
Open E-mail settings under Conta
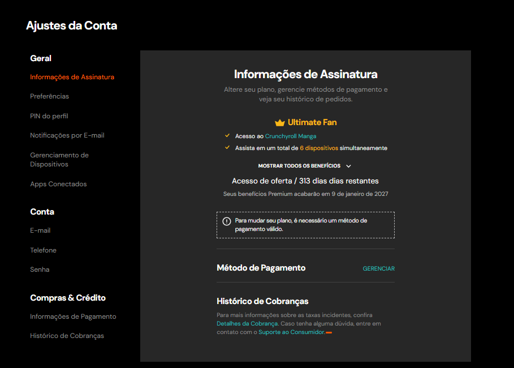[x=40, y=230]
